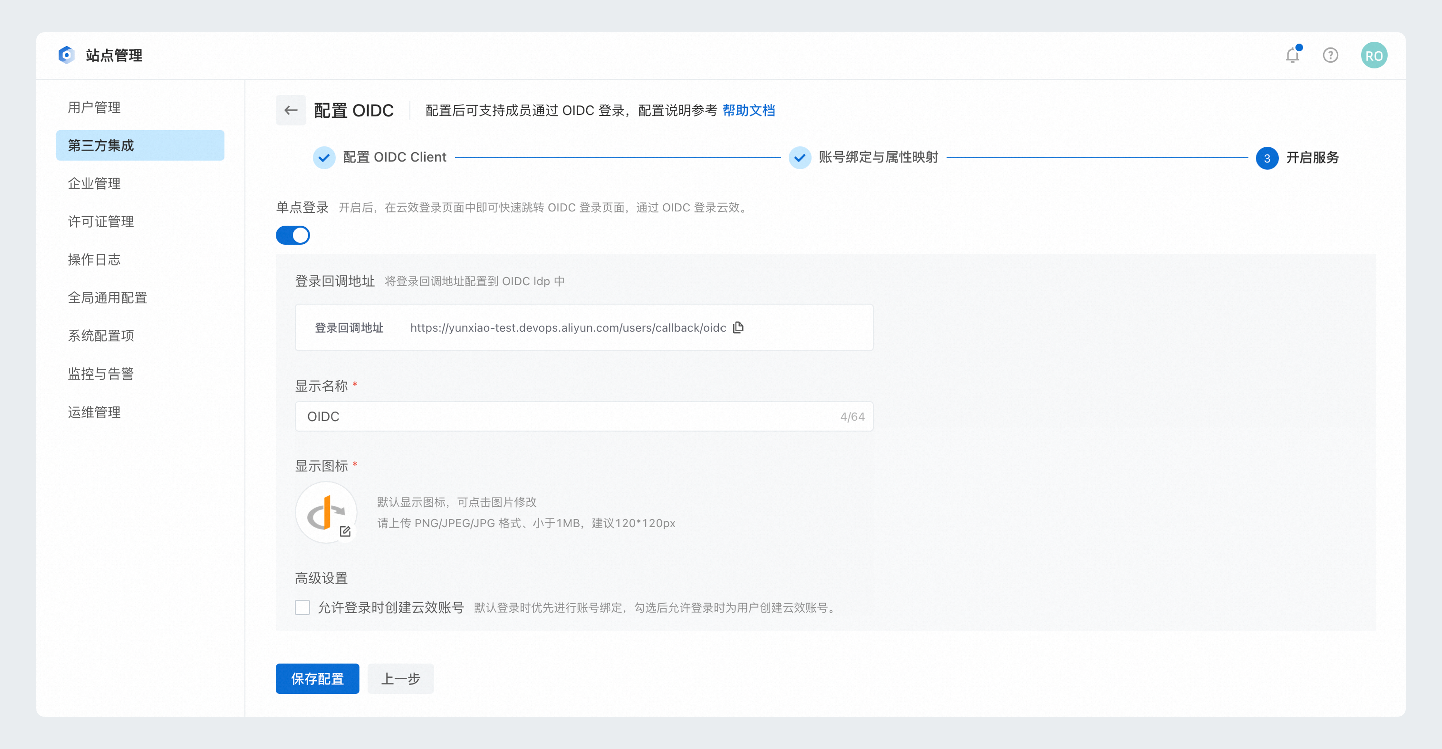The height and width of the screenshot is (749, 1442).
Task: Check 允许登录时创建云效账号 checkbox
Action: [x=303, y=607]
